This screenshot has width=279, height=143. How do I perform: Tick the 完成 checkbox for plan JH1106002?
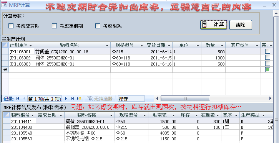[267, 58]
